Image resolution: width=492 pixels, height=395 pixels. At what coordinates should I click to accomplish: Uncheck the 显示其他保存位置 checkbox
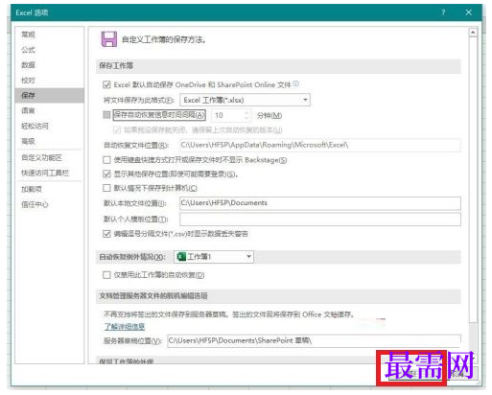coord(106,174)
